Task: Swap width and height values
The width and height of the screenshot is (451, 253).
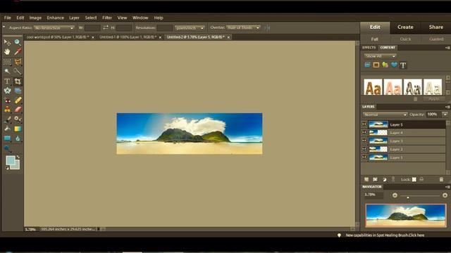Action: 106,27
